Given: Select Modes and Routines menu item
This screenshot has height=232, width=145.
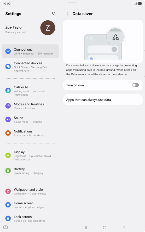Looking at the screenshot, I should (x=30, y=106).
